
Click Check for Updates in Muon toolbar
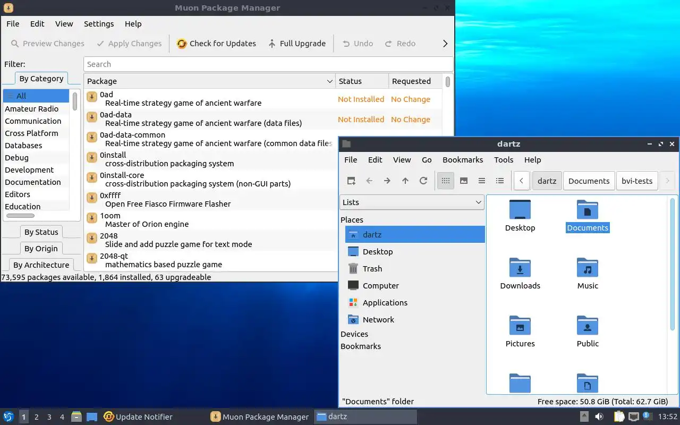(216, 44)
